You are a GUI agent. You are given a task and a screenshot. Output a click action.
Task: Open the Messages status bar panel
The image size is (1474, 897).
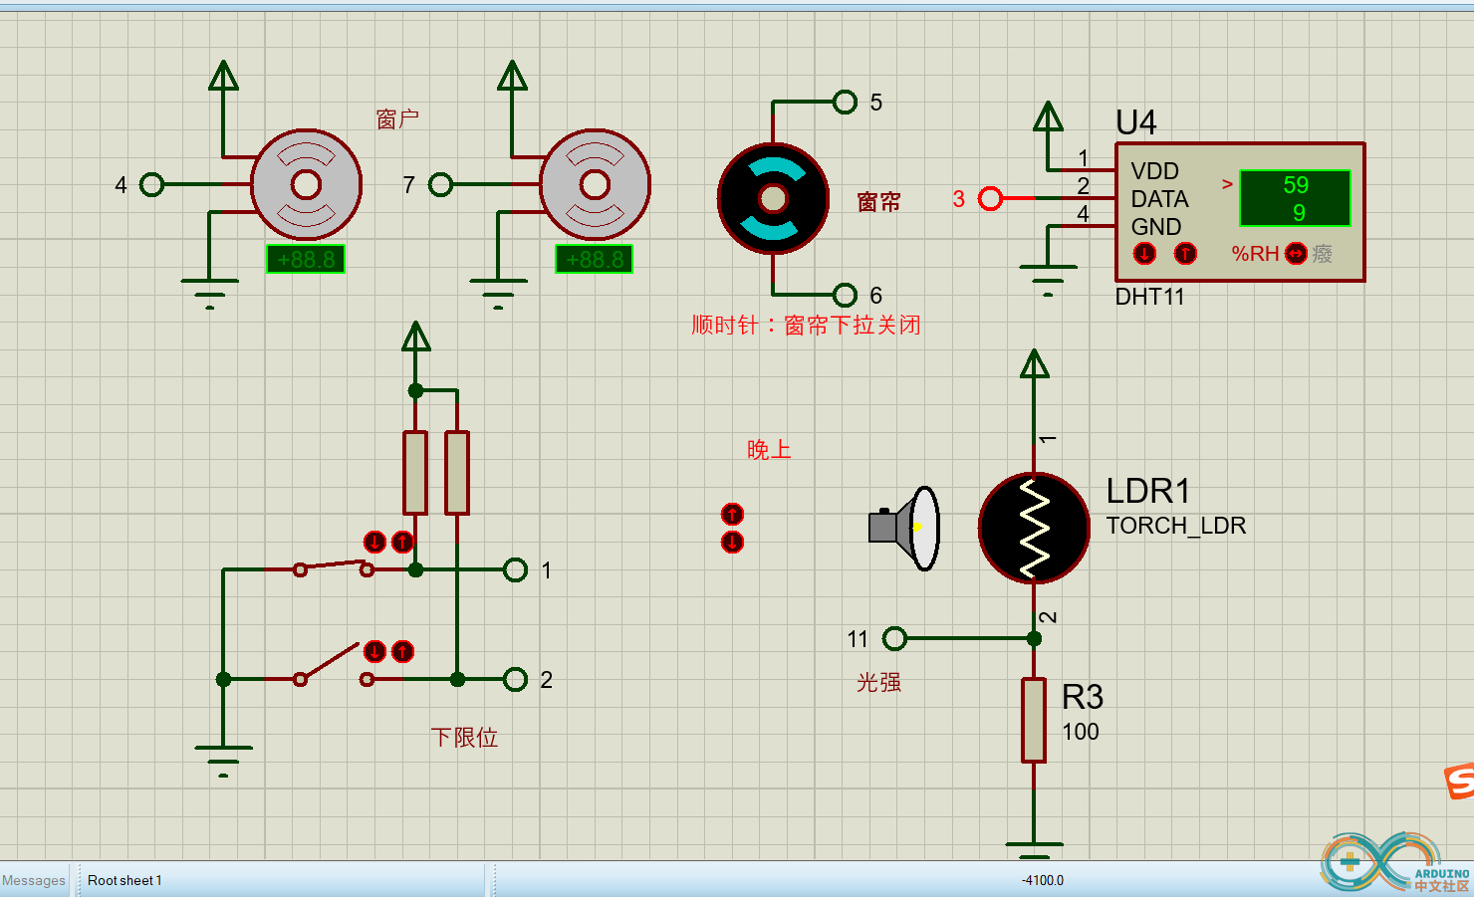click(x=34, y=880)
